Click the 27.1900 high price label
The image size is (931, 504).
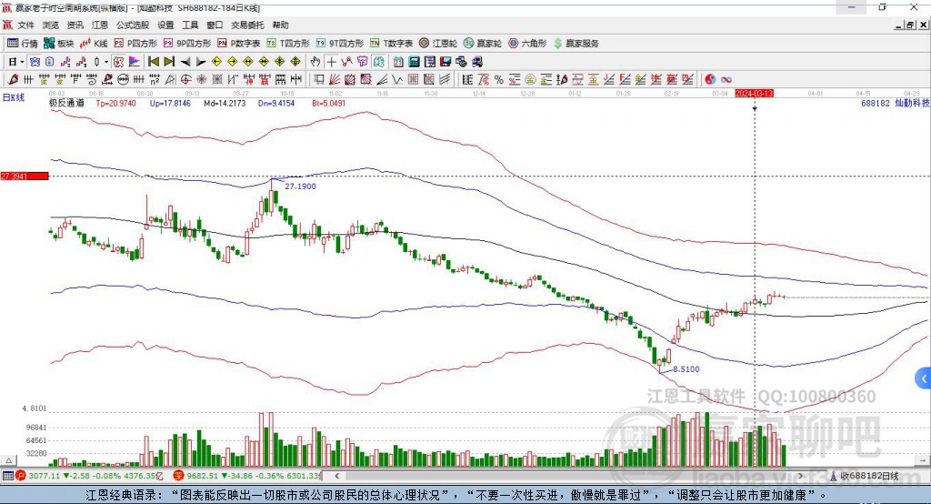[x=300, y=186]
